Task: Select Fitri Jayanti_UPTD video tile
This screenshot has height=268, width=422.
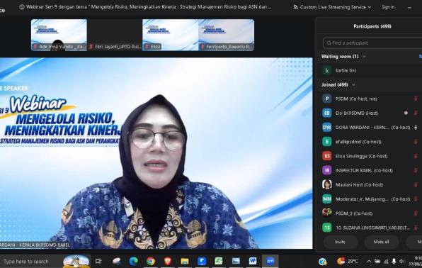Action: [115, 35]
